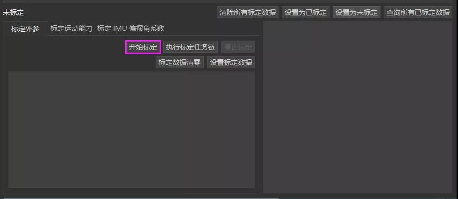Click blank area between 未标定 and 清除所有标定数据
This screenshot has height=199, width=458.
click(121, 13)
